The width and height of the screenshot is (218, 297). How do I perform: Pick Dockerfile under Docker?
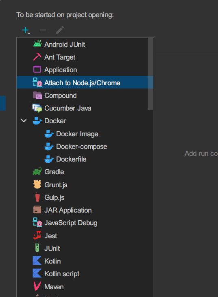[71, 159]
